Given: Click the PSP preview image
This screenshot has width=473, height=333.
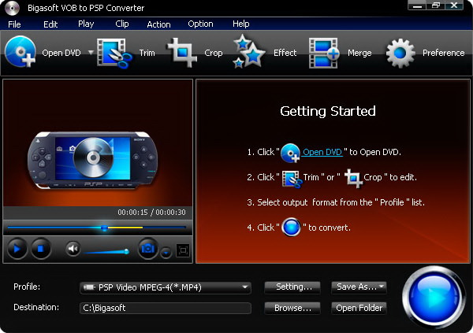Looking at the screenshot, I should (x=92, y=160).
